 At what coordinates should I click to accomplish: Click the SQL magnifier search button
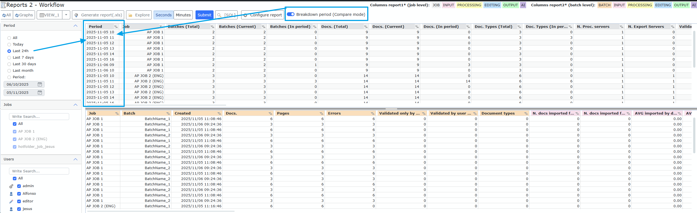pos(226,15)
